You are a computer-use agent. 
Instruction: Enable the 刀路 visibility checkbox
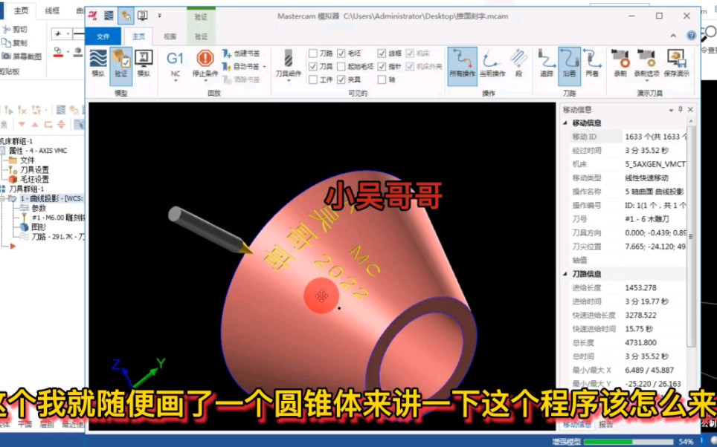pyautogui.click(x=312, y=53)
